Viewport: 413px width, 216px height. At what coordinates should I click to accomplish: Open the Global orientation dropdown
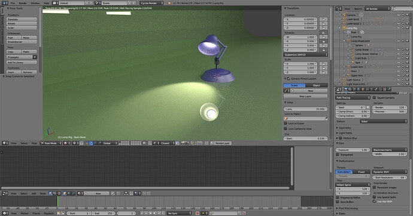tap(110, 143)
